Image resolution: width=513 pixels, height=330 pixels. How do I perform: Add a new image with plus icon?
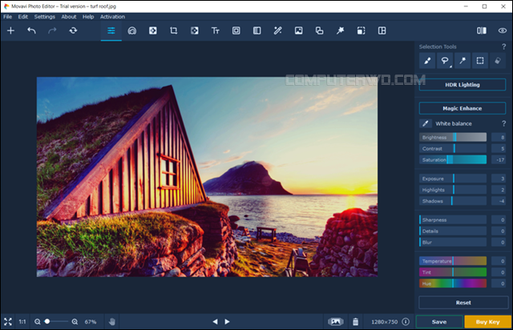click(10, 30)
